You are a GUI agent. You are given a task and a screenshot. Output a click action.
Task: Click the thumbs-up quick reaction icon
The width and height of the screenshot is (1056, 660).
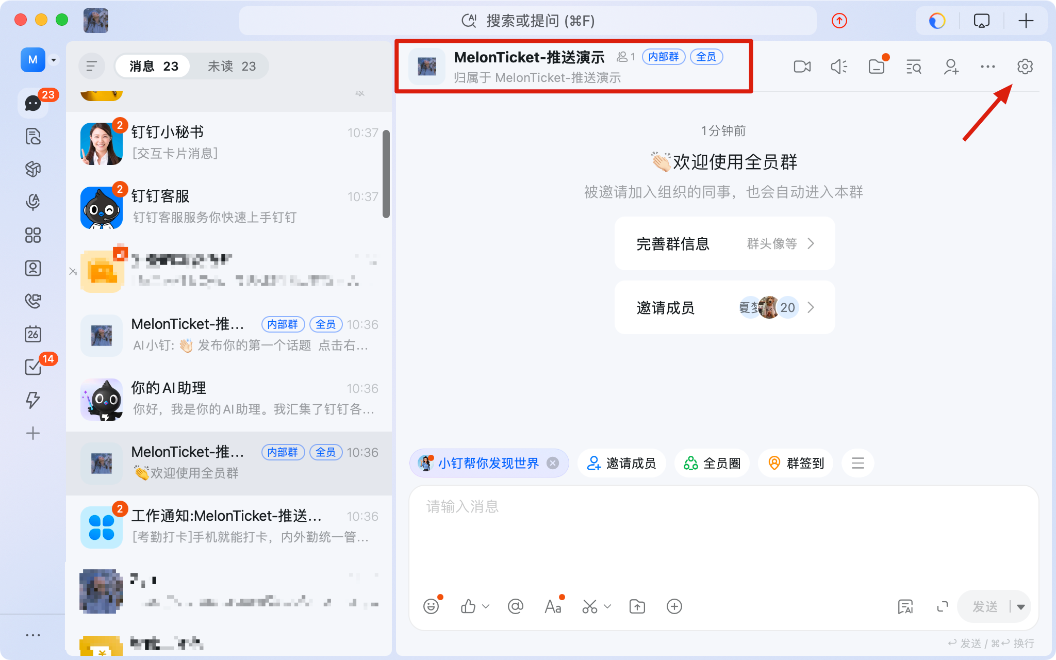[x=468, y=606]
